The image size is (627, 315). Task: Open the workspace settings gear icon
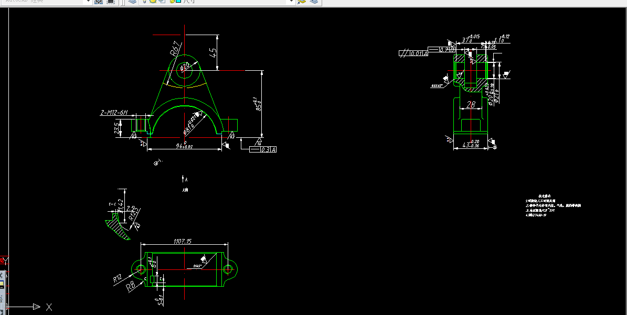98,2
